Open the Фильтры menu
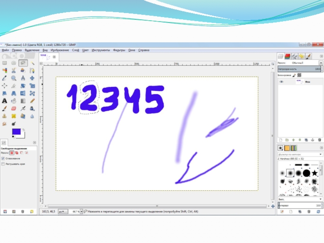Screen dimensions: 324x243 (x=119, y=50)
